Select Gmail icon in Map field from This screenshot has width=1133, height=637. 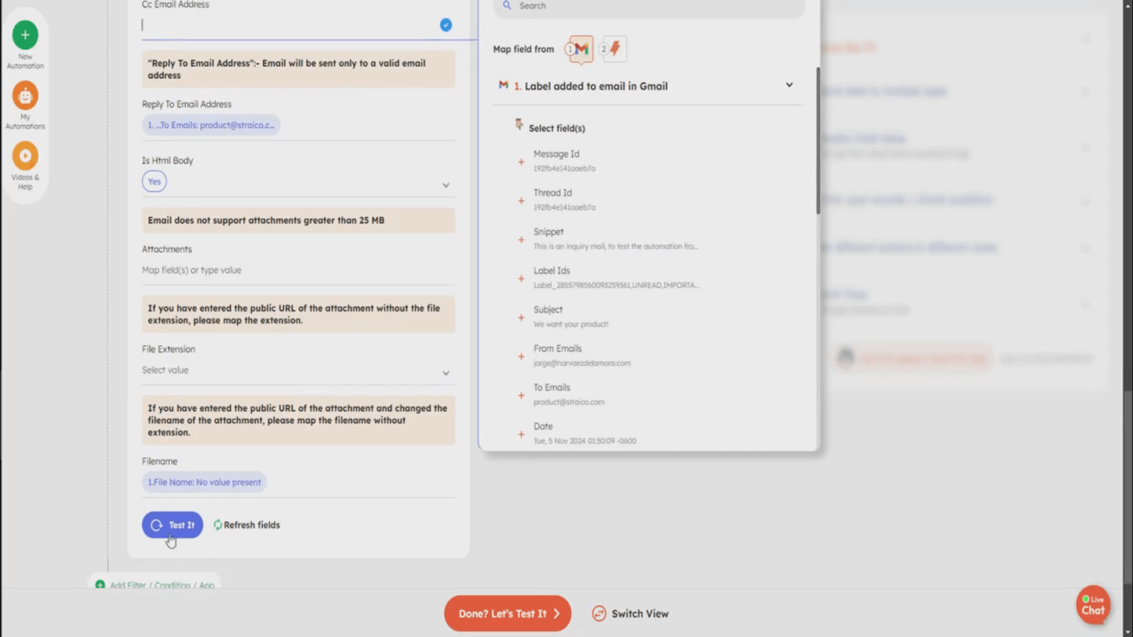tap(581, 49)
